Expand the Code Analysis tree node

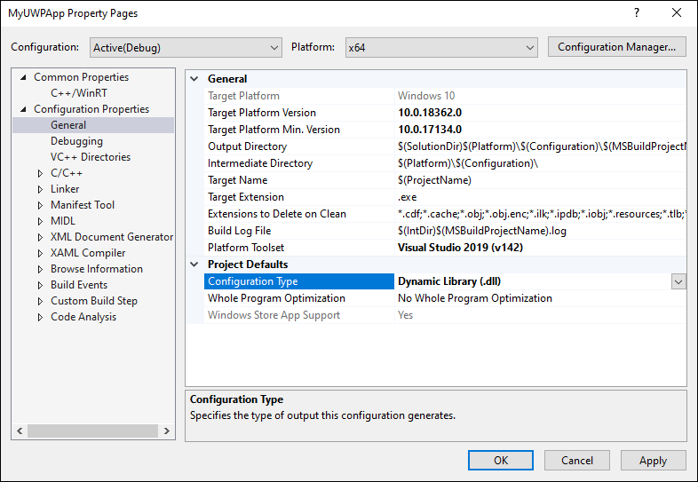pyautogui.click(x=40, y=317)
